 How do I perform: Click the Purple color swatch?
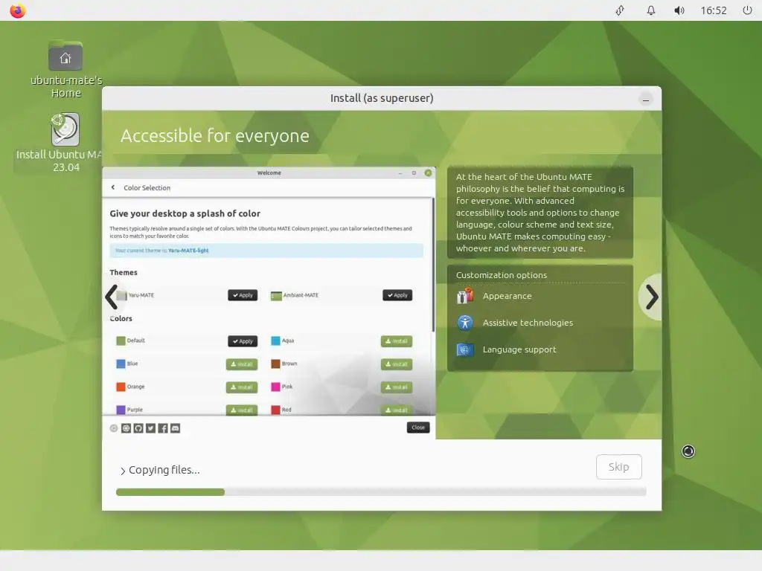pos(121,410)
